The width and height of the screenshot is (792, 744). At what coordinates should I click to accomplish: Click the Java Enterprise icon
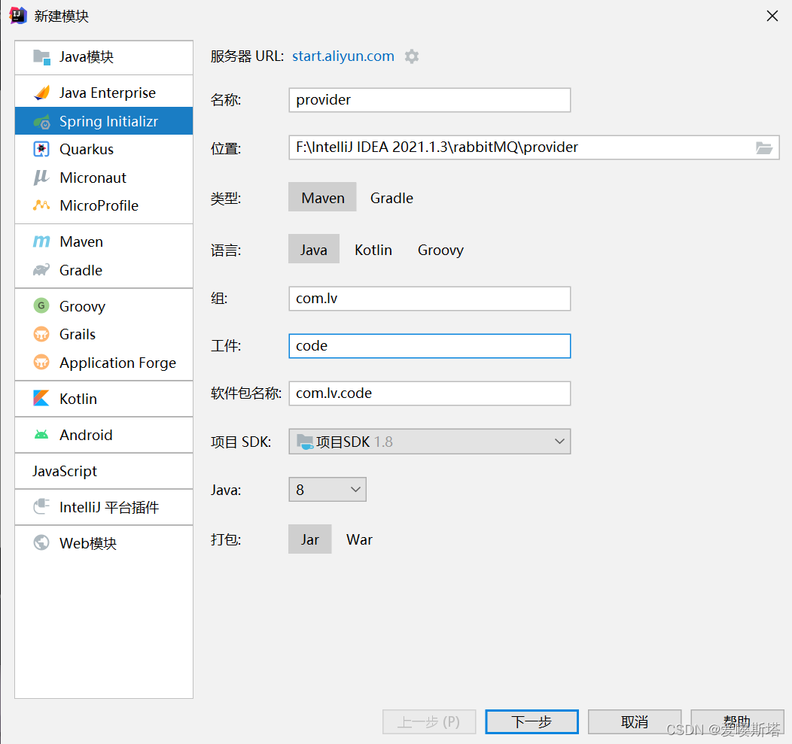tap(41, 93)
